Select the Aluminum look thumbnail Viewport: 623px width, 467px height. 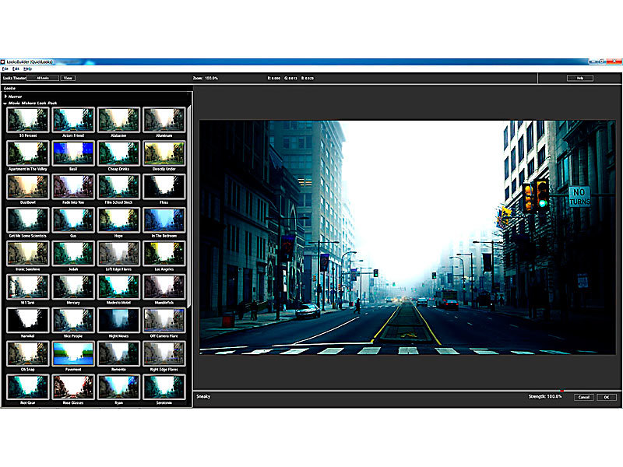tap(164, 120)
